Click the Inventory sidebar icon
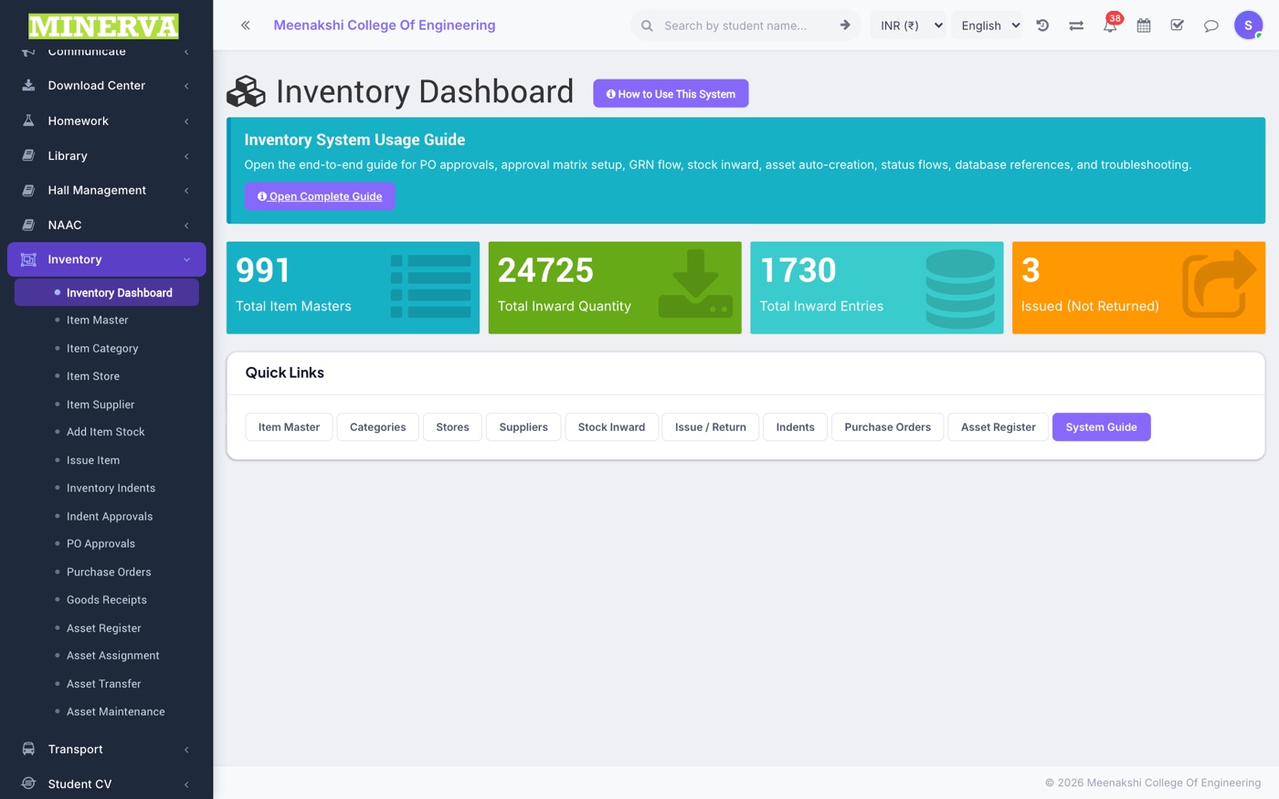This screenshot has width=1279, height=799. [28, 259]
